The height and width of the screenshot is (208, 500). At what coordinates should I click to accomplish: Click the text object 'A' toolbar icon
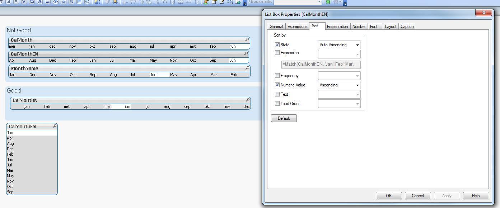39,2
